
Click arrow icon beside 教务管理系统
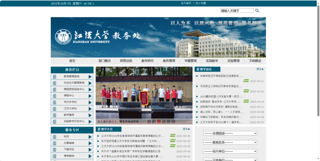(90, 77)
